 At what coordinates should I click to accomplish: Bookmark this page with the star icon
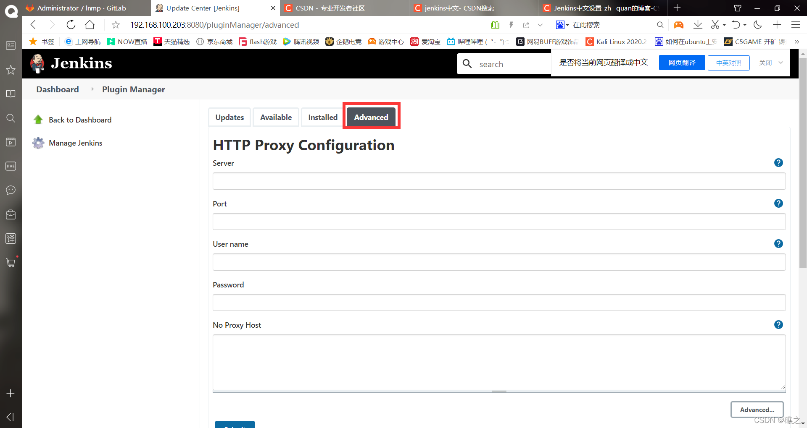click(x=116, y=25)
